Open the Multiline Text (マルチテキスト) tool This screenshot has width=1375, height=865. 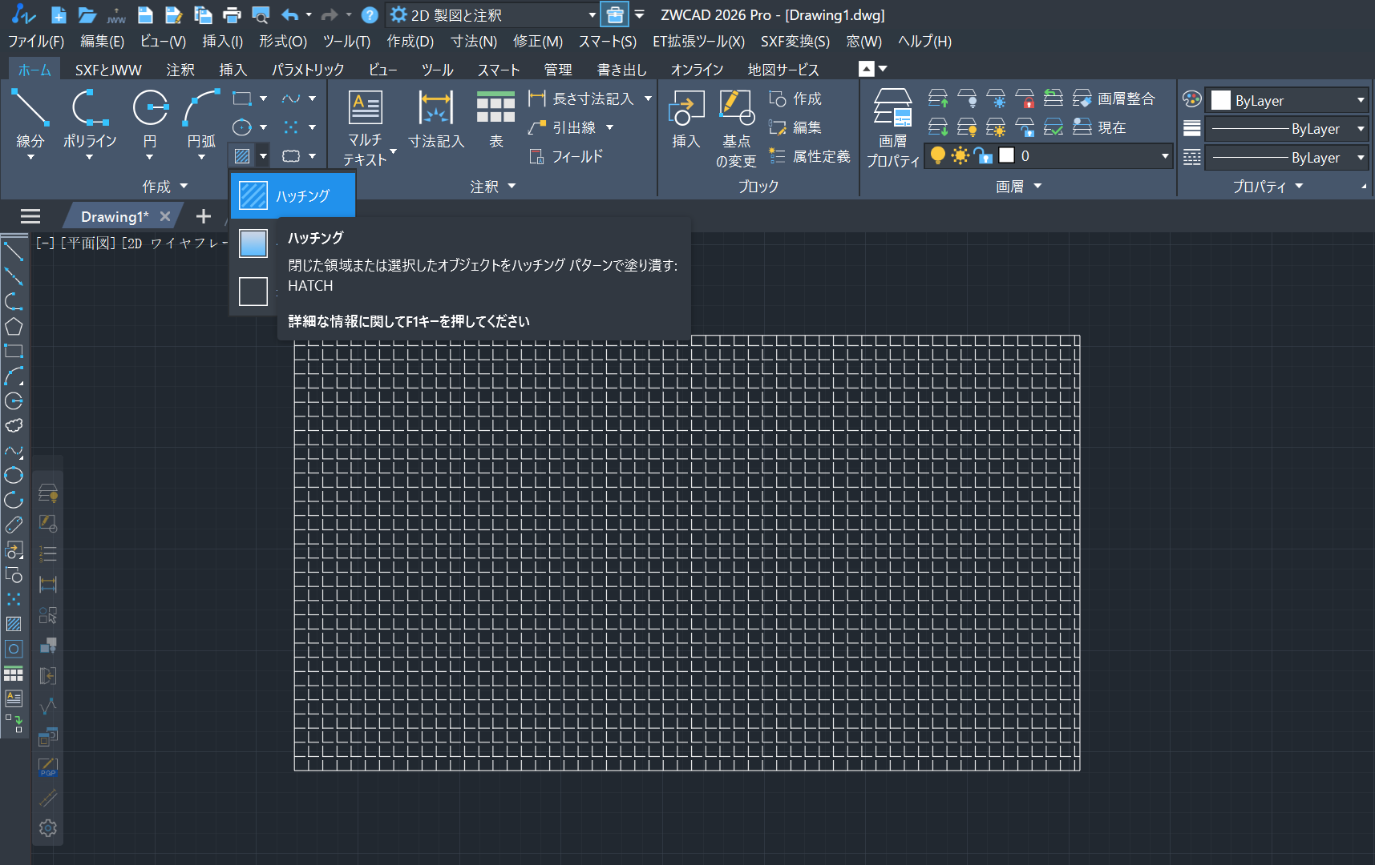pyautogui.click(x=366, y=110)
